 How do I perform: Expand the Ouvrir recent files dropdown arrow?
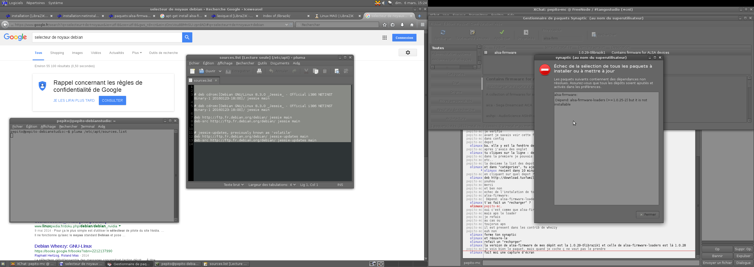[x=220, y=71]
